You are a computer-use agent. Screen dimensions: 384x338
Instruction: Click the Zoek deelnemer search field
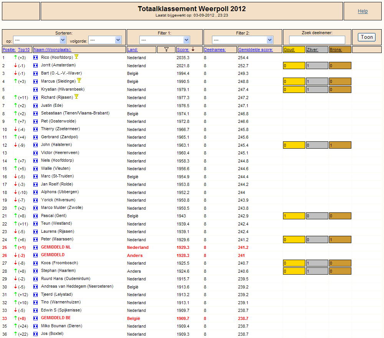coord(317,40)
